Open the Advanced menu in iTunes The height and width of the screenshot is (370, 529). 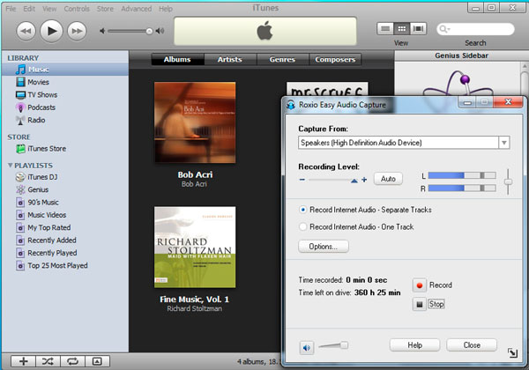[137, 9]
